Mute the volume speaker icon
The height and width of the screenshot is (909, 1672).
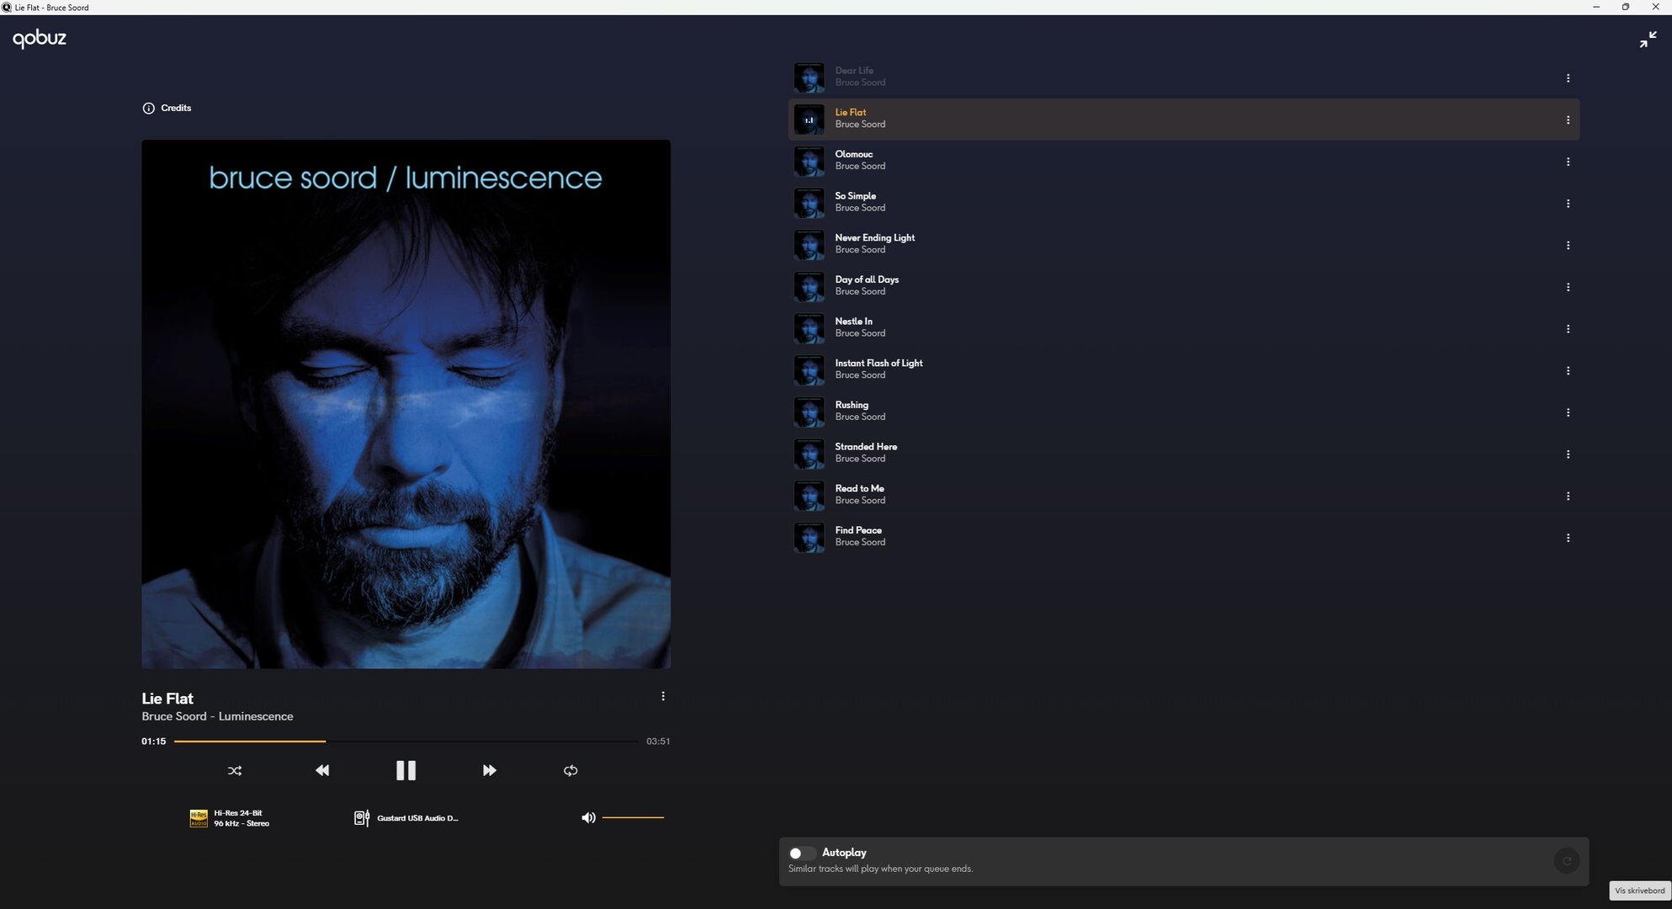(588, 817)
